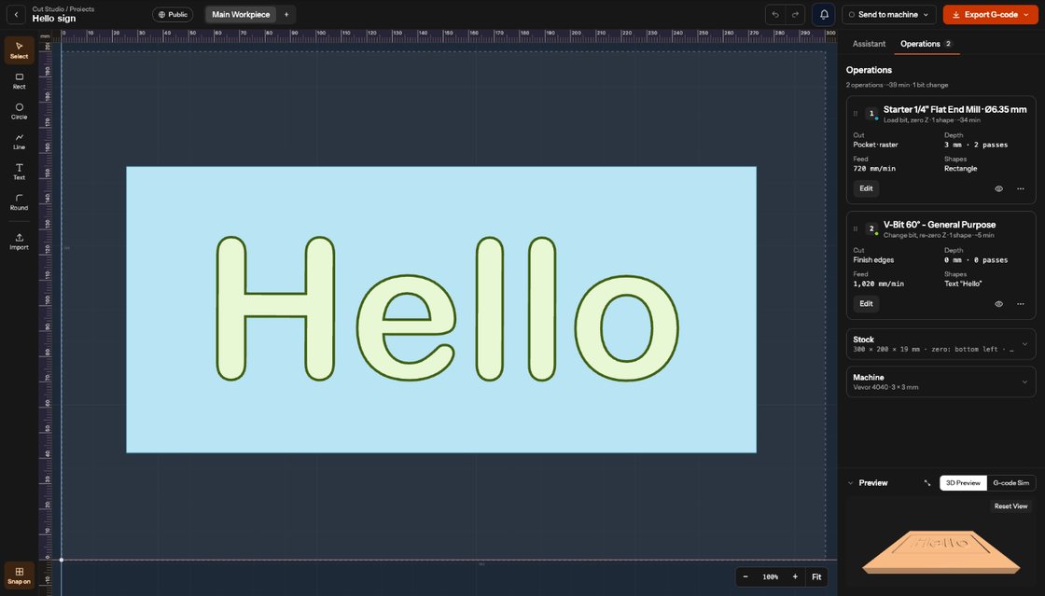This screenshot has height=596, width=1045.
Task: Open more options for V-Bit operation
Action: tap(1021, 304)
